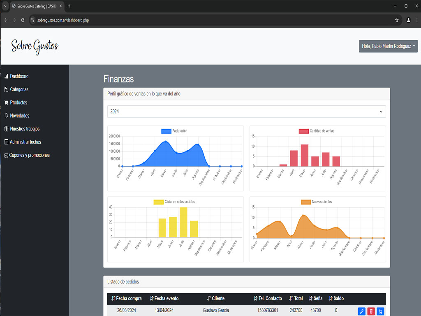Expand the Hola, Pablo Martin Rodriguez user menu

pyautogui.click(x=388, y=46)
